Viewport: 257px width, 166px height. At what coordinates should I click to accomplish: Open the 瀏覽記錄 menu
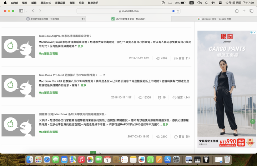(x=60, y=3)
